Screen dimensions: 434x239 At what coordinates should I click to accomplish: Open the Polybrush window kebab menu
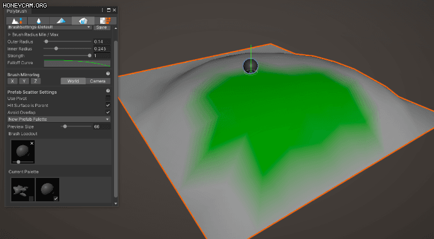click(x=103, y=10)
